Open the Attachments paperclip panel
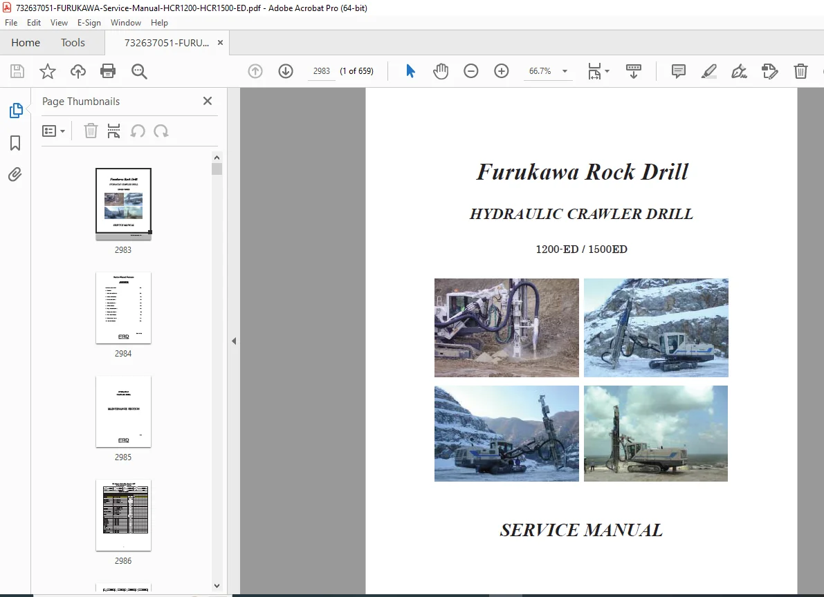824x597 pixels. tap(15, 174)
